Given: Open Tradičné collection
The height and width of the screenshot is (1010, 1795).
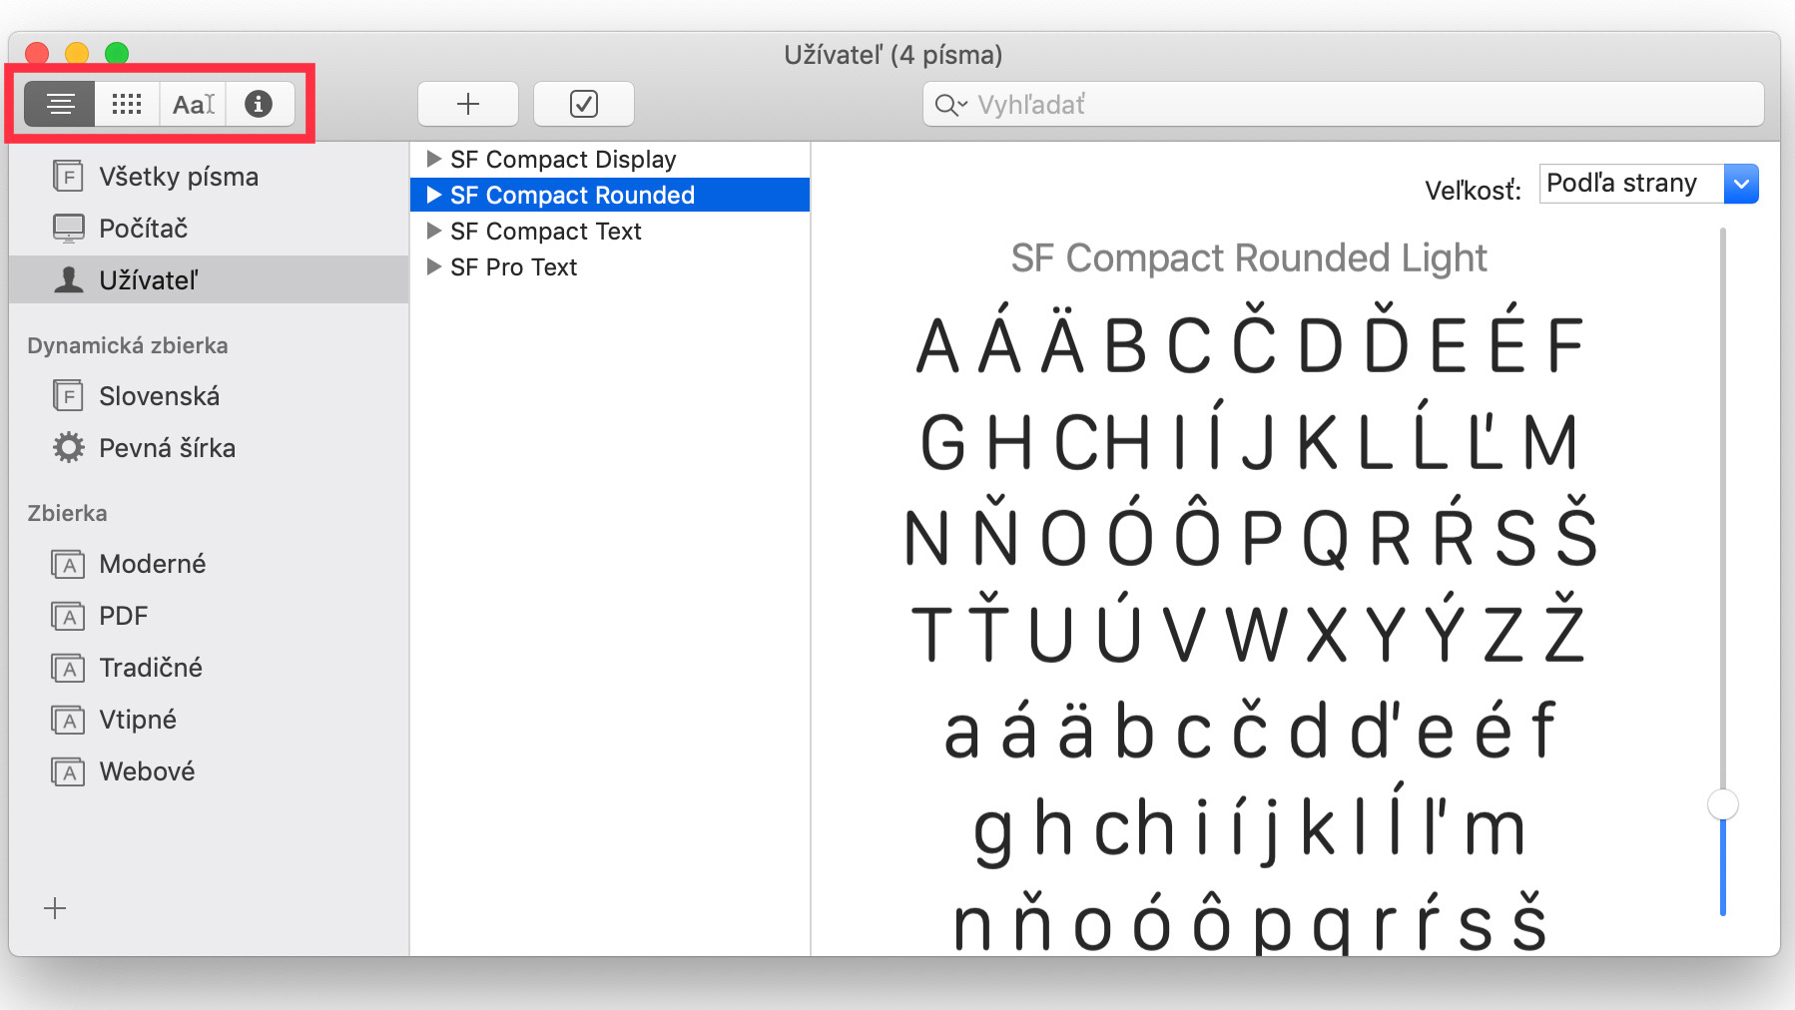Looking at the screenshot, I should [x=209, y=668].
